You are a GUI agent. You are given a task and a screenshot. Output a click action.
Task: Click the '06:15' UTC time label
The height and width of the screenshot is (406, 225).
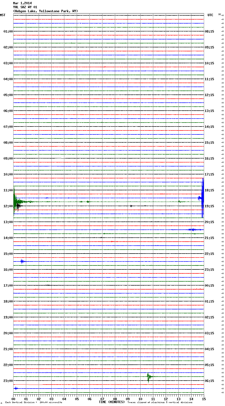[209, 381]
